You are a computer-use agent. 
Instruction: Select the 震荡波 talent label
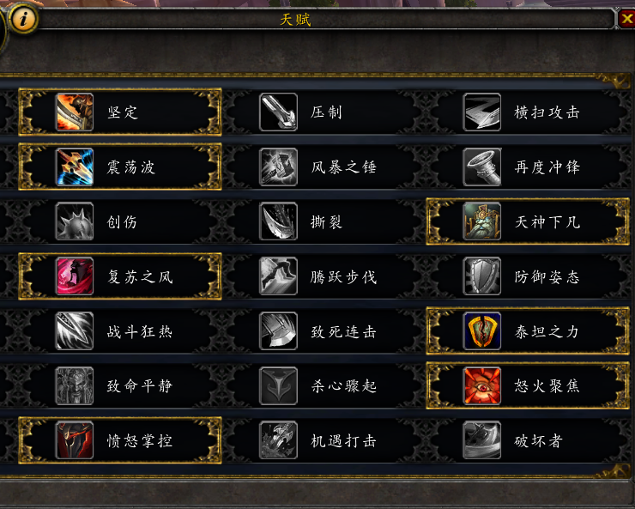click(130, 167)
